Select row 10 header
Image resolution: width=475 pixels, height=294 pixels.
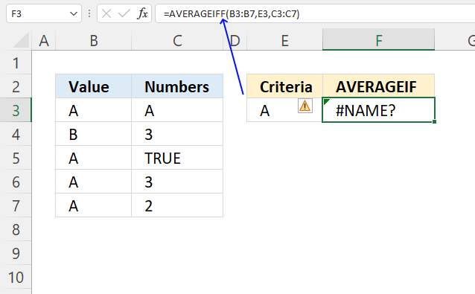(16, 277)
